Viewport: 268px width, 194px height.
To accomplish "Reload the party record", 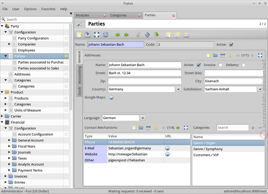I will click(x=106, y=35).
